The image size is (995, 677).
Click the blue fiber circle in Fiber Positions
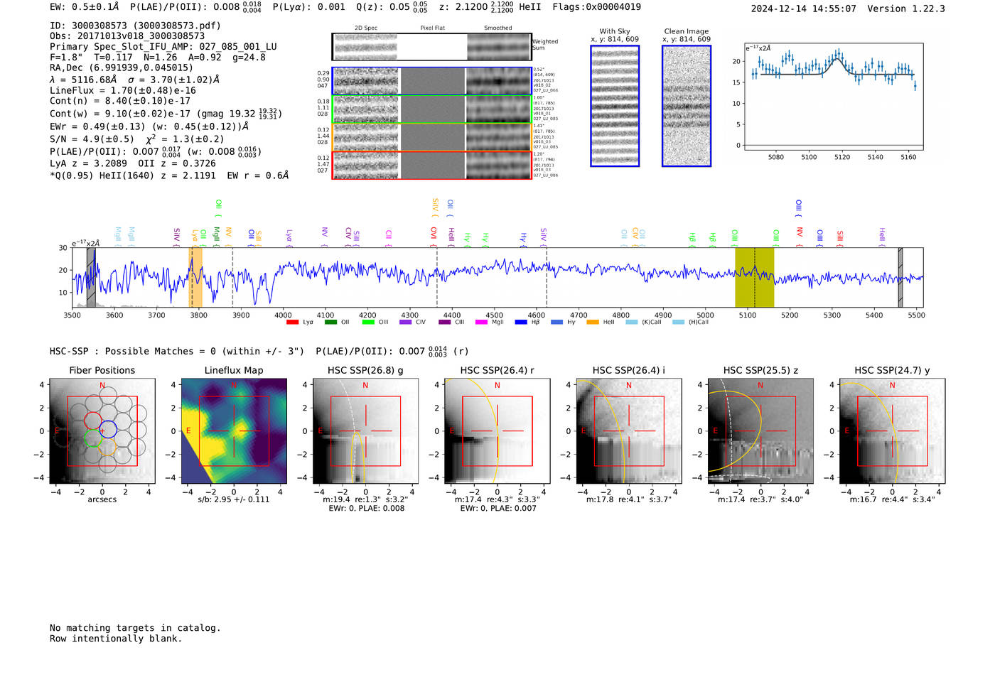(x=108, y=429)
